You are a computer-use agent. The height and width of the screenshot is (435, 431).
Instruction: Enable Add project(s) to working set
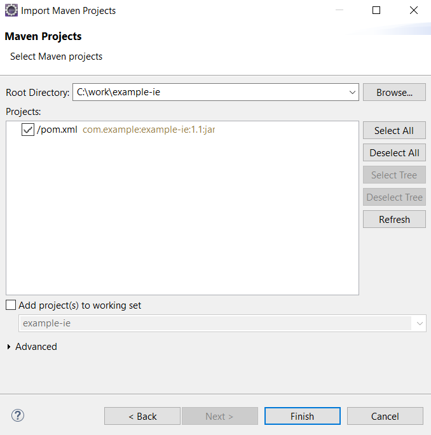pos(11,305)
